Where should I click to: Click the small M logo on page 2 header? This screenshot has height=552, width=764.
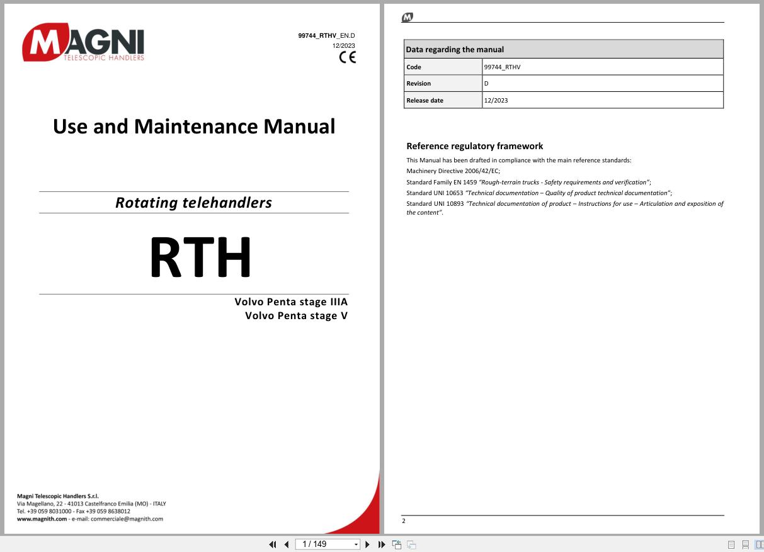point(407,18)
